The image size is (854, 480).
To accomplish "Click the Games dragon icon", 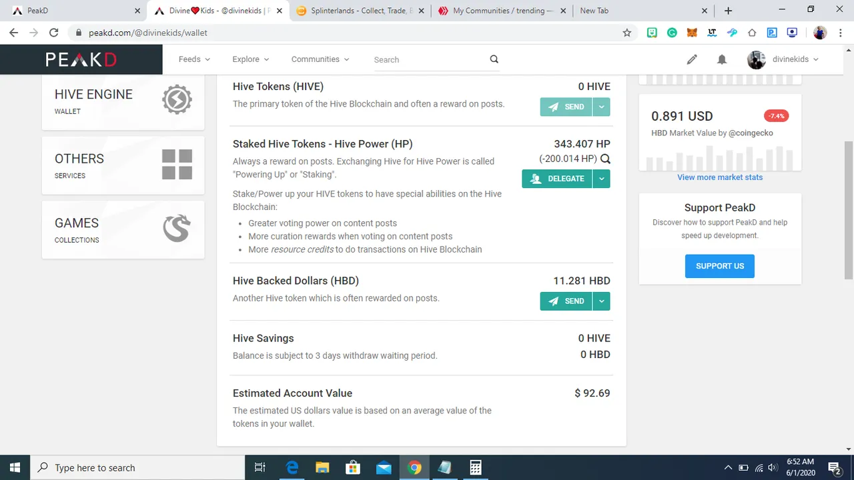I will pyautogui.click(x=177, y=229).
